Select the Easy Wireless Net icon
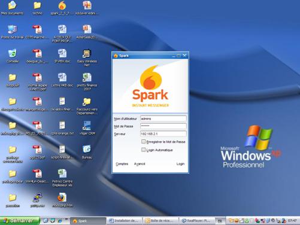300x225 pixels. 87,58
